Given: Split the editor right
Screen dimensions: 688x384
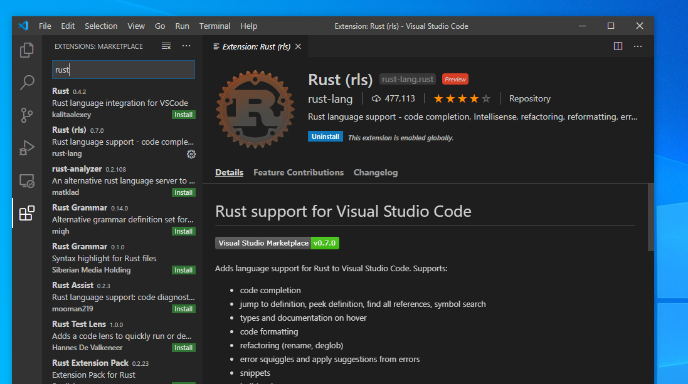Looking at the screenshot, I should point(618,46).
